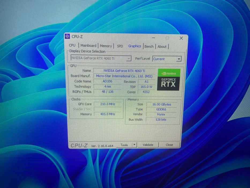Open the Display Device Selection dropdown
This screenshot has width=250, height=188.
(101, 58)
